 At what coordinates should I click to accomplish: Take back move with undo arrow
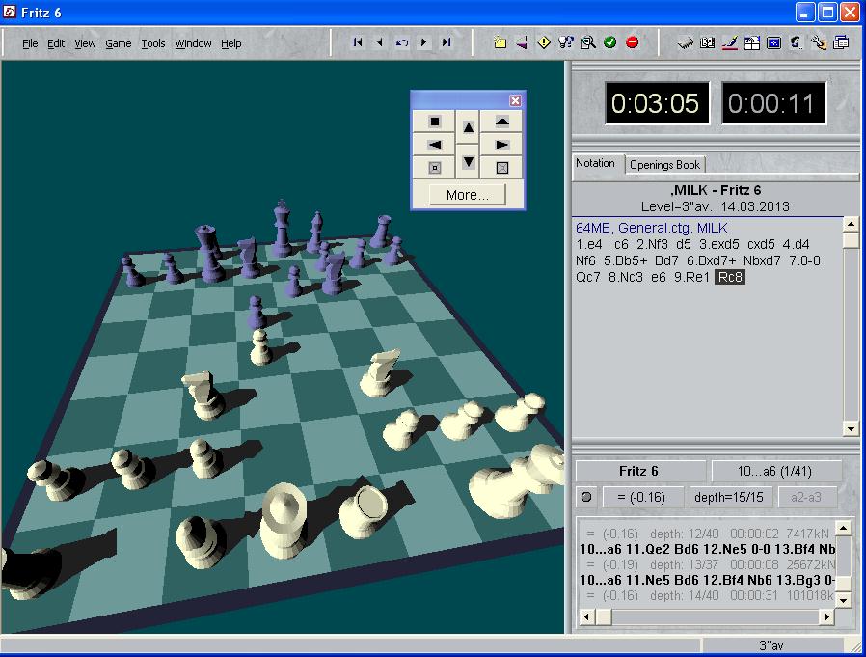coord(401,42)
